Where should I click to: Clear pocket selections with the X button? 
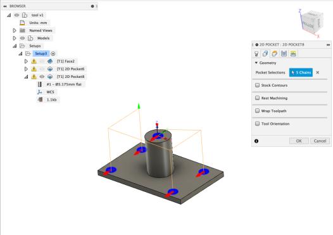pos(318,72)
